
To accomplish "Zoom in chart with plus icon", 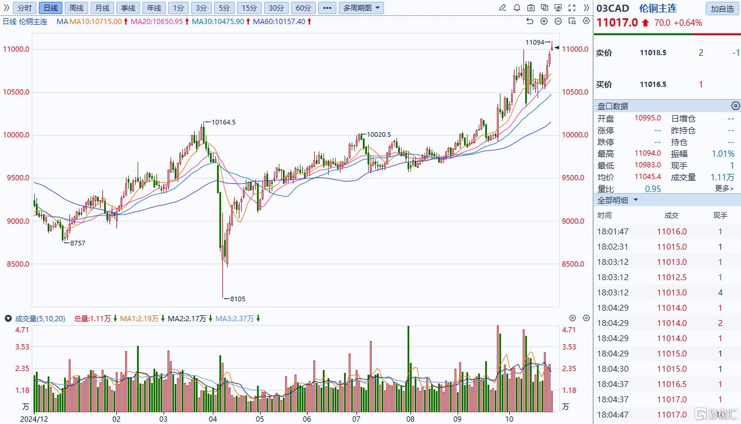I will [544, 21].
